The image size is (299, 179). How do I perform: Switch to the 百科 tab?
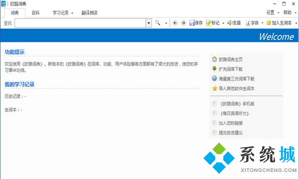coord(35,13)
